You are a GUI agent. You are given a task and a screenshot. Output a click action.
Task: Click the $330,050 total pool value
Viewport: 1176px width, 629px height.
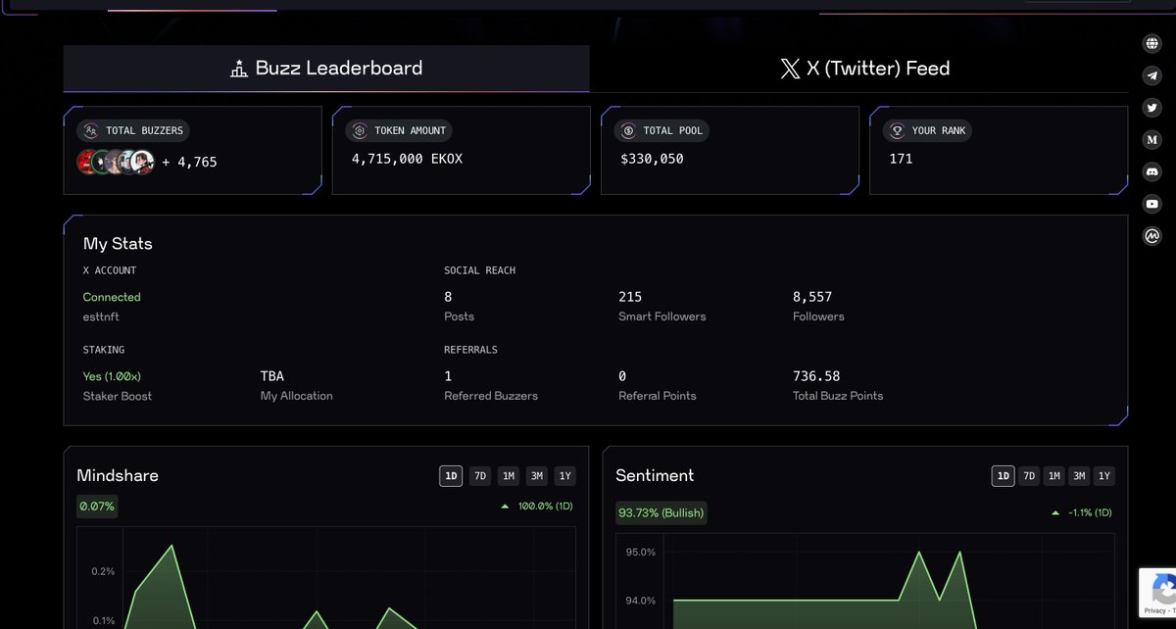652,158
